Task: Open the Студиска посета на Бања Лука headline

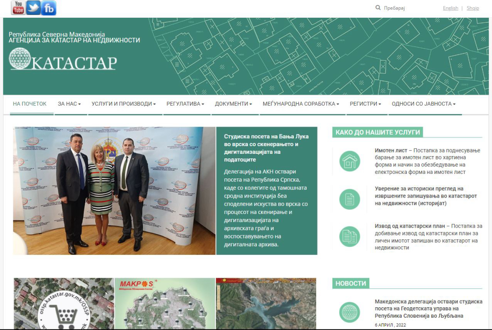Action: pyautogui.click(x=266, y=148)
